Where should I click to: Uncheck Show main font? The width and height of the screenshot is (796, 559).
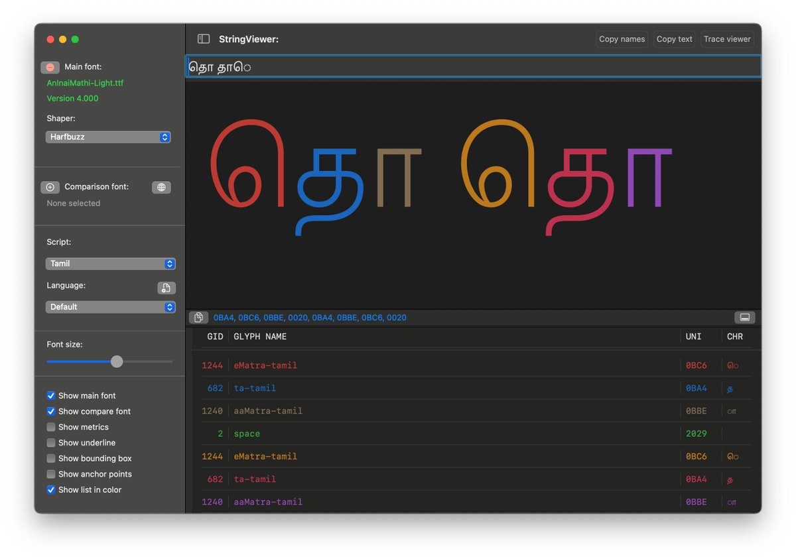tap(51, 396)
